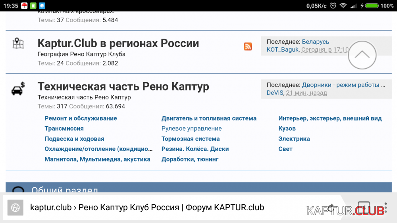397x223 pixels.
Task: Click the map icon beside regions forum
Action: click(x=18, y=43)
